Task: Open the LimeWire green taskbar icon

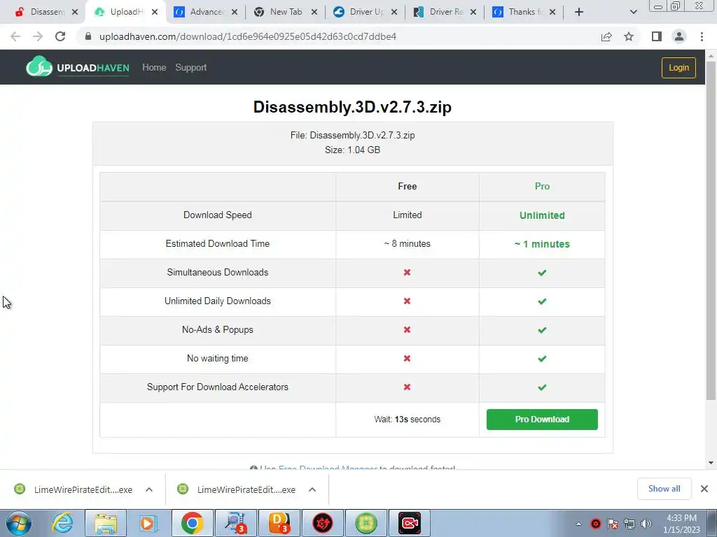Action: click(366, 523)
